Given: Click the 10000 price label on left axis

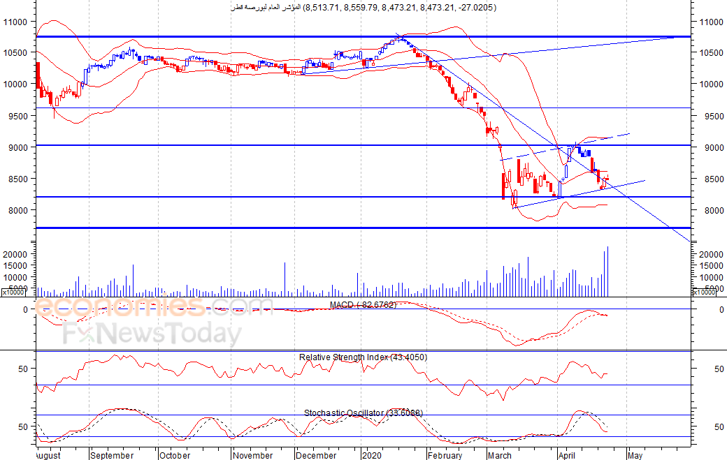Looking at the screenshot, I should point(15,84).
